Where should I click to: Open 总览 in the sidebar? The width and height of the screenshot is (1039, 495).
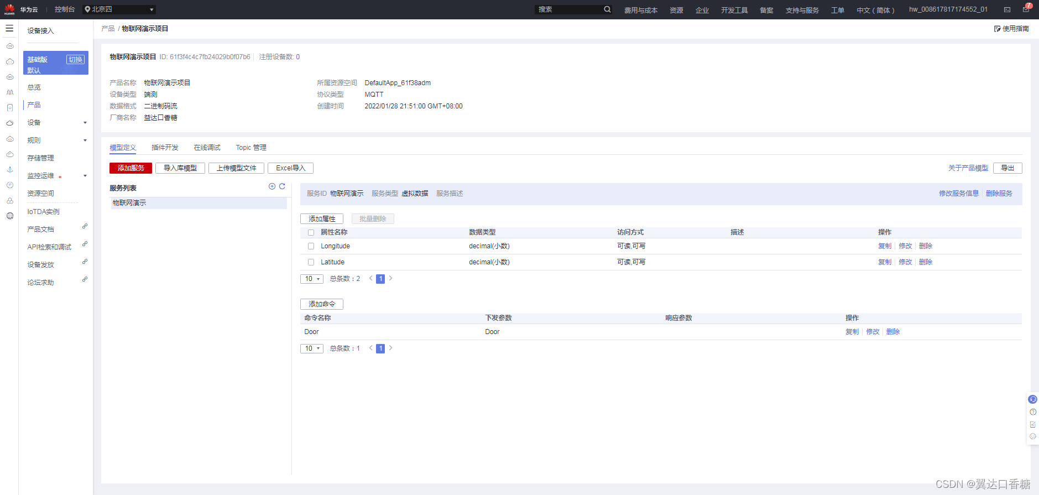coord(34,87)
